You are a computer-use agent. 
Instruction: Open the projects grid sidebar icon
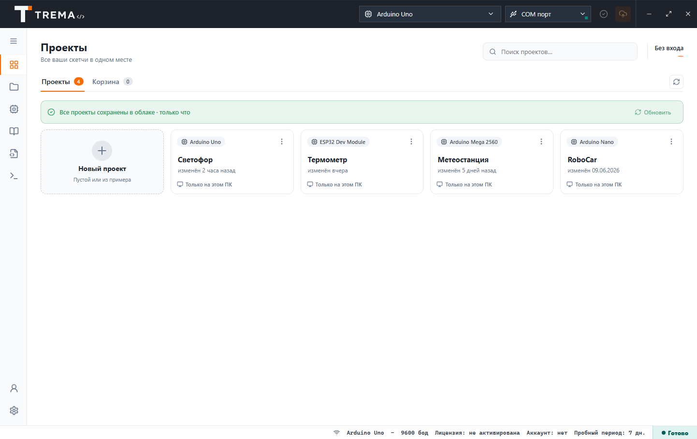[x=14, y=65]
